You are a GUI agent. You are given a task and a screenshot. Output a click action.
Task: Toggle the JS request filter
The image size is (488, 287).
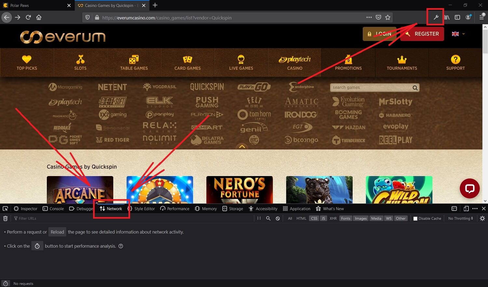click(x=323, y=218)
